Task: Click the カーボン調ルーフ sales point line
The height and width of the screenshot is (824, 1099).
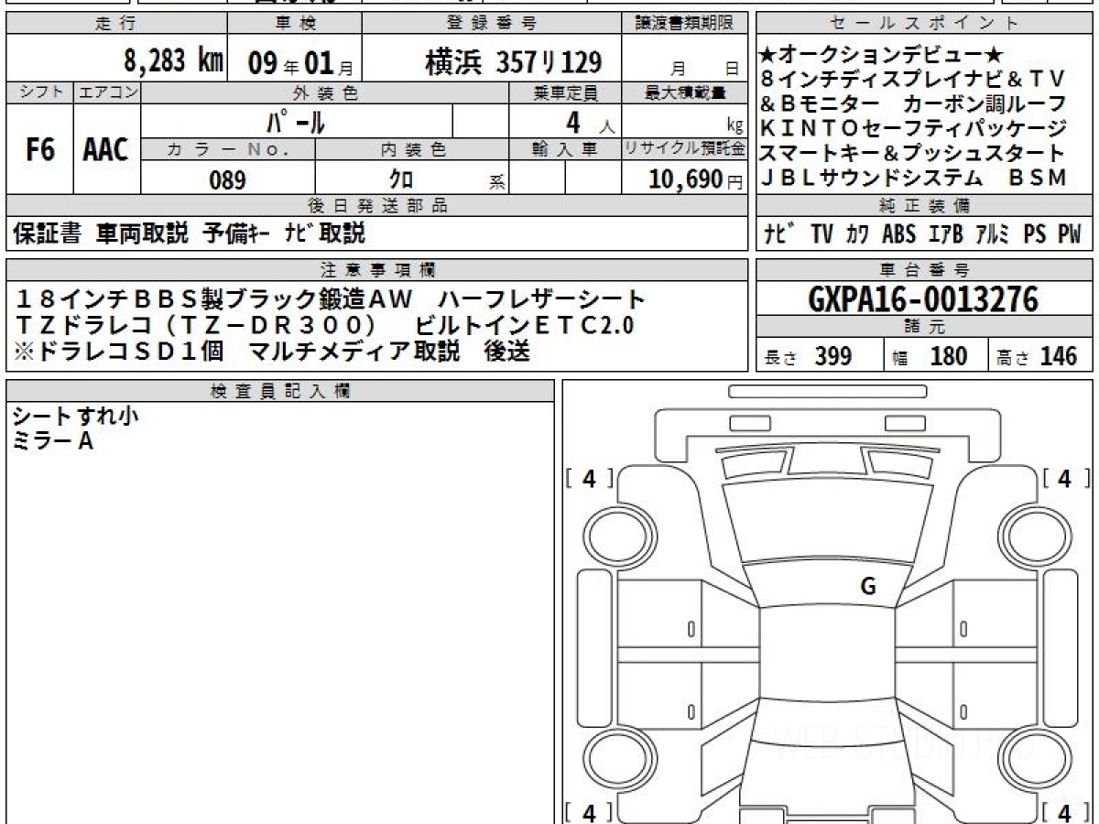Action: point(985,104)
